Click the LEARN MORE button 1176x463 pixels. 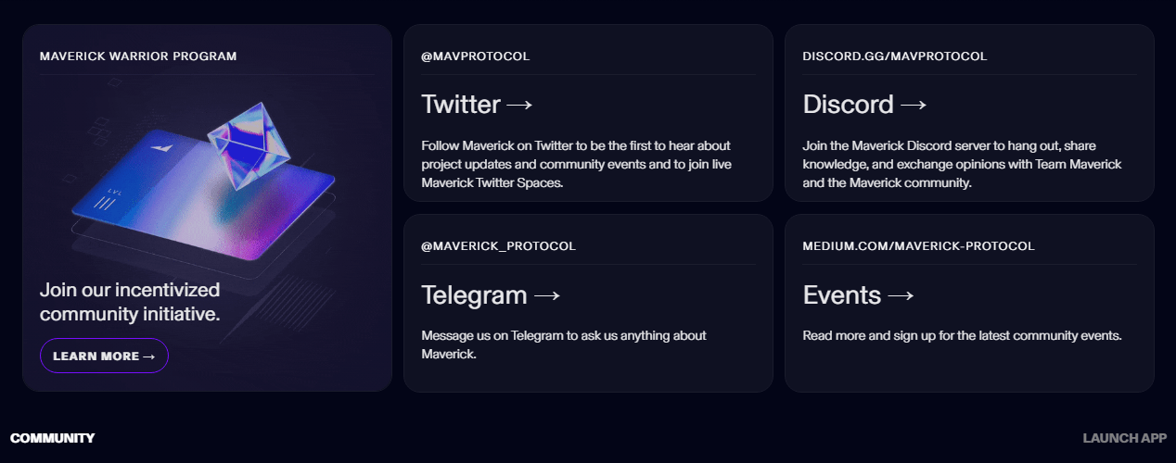104,356
